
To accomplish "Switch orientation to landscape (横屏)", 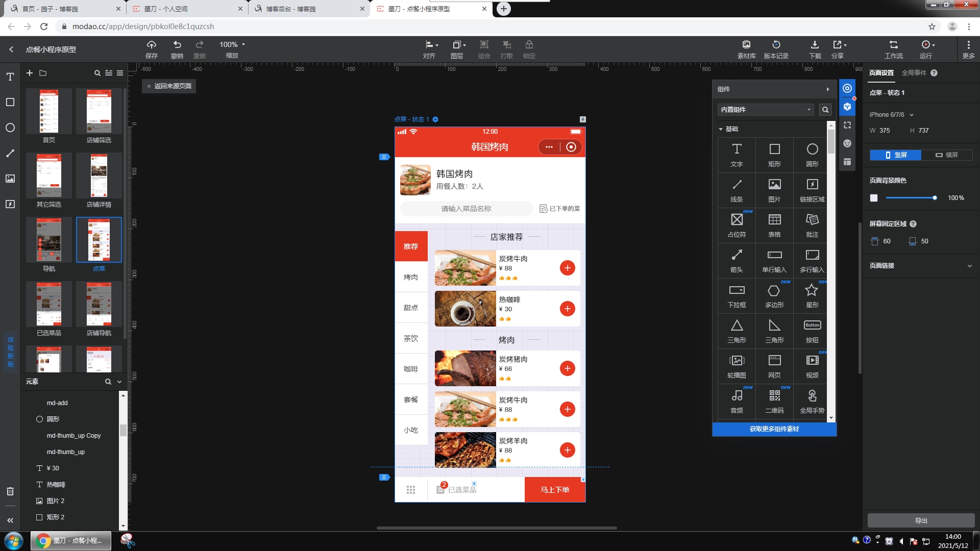I will (x=947, y=155).
